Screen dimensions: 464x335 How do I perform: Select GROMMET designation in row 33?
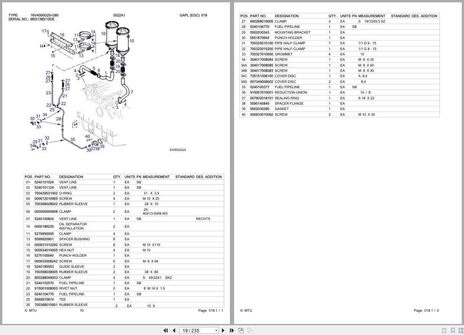click(x=284, y=54)
